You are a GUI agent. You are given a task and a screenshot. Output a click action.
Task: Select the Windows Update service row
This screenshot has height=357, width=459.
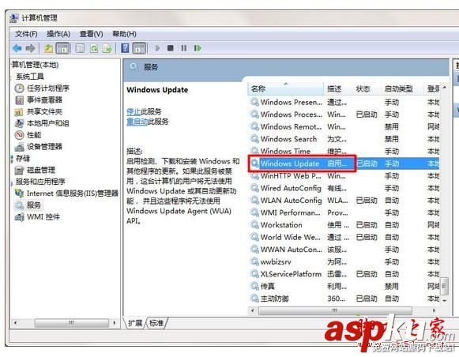pyautogui.click(x=344, y=163)
